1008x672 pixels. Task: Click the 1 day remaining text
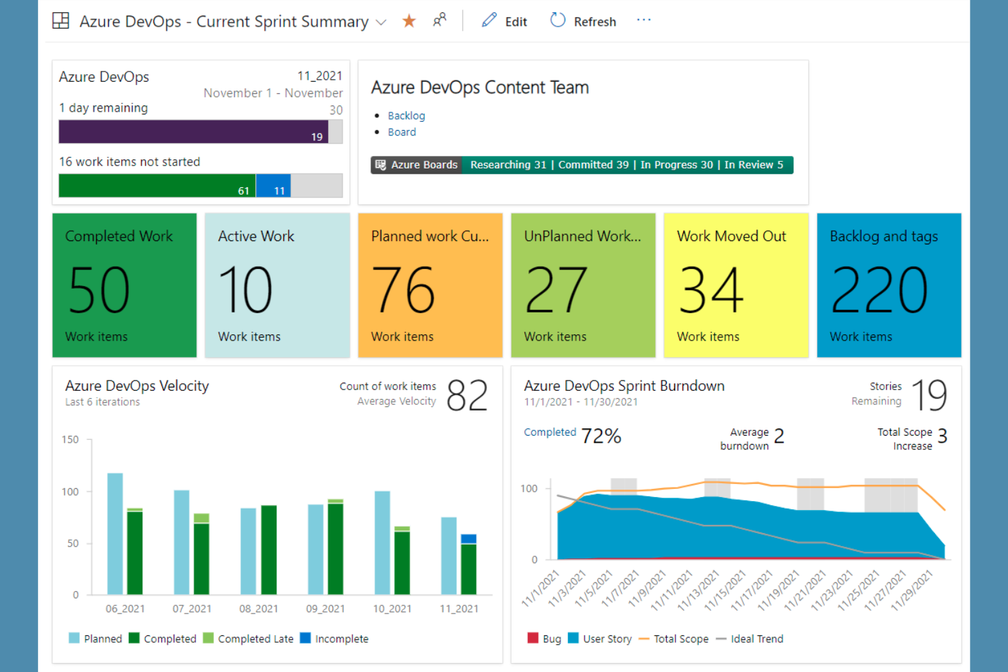point(104,108)
